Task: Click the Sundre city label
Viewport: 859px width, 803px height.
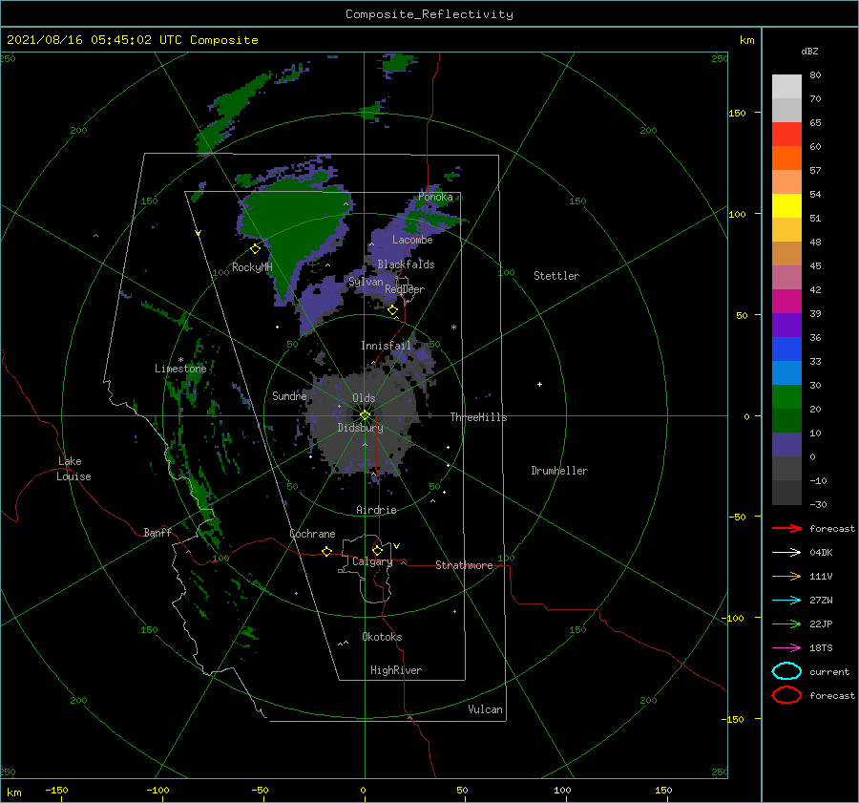Action: [x=289, y=395]
